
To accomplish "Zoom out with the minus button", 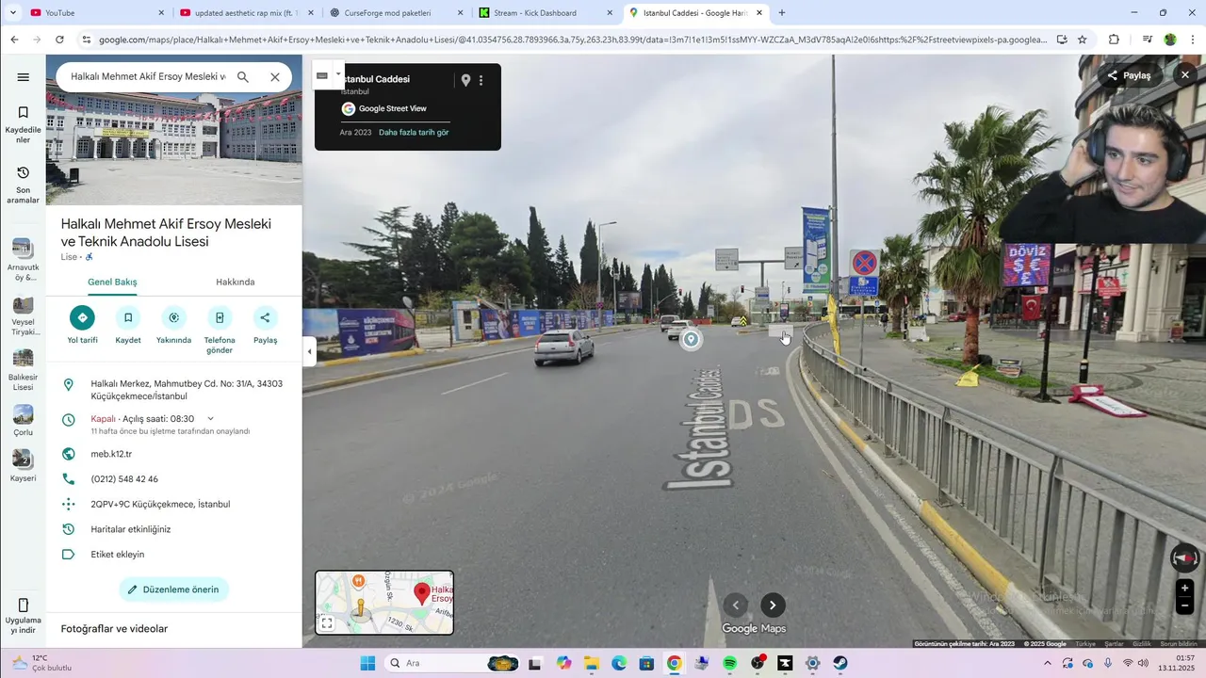I will [x=1185, y=607].
